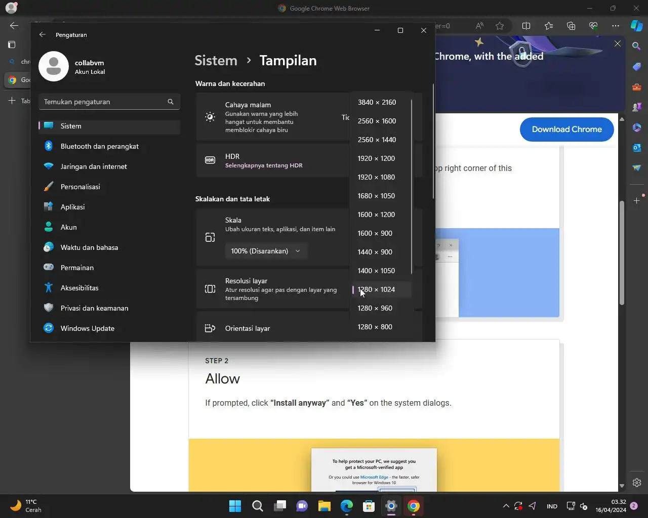Open Copilot icon in Edge

636,25
